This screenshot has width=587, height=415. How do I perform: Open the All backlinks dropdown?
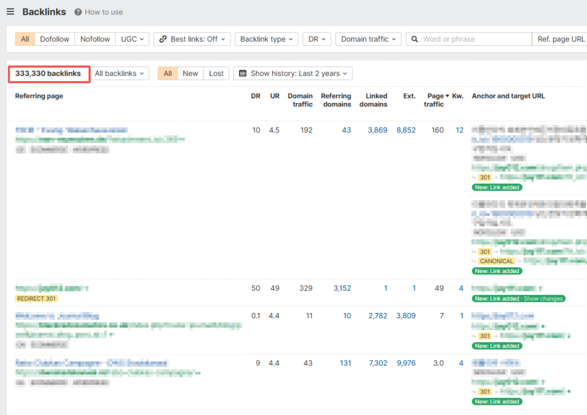(119, 73)
